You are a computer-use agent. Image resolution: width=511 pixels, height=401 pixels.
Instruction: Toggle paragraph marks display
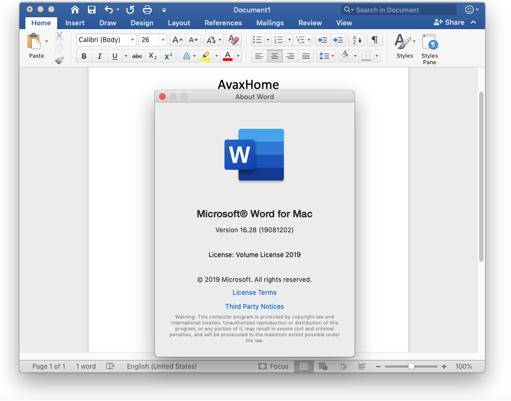tap(375, 40)
